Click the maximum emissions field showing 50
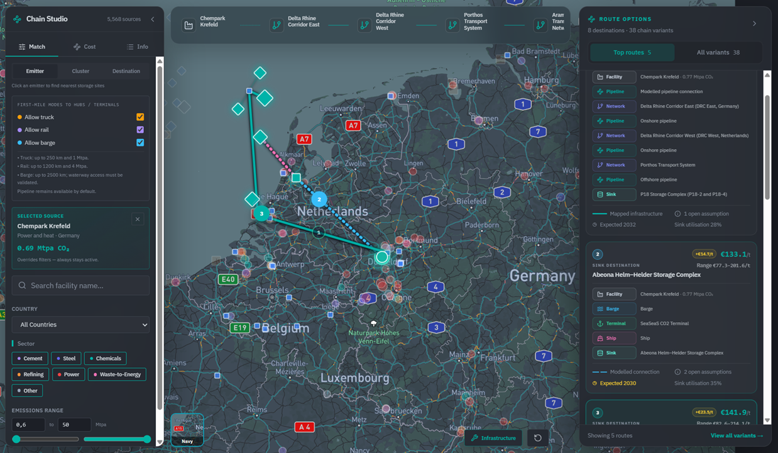Viewport: 778px width, 453px height. click(x=74, y=425)
